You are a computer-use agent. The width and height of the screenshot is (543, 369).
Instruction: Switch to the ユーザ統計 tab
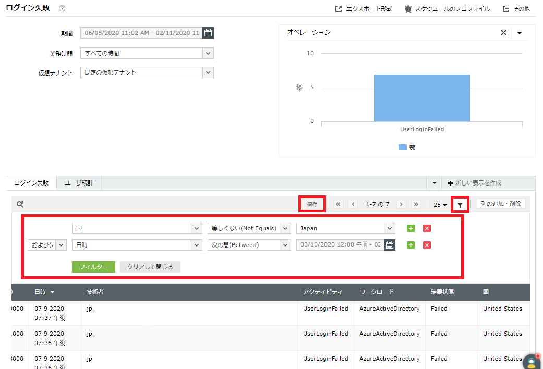click(x=79, y=183)
